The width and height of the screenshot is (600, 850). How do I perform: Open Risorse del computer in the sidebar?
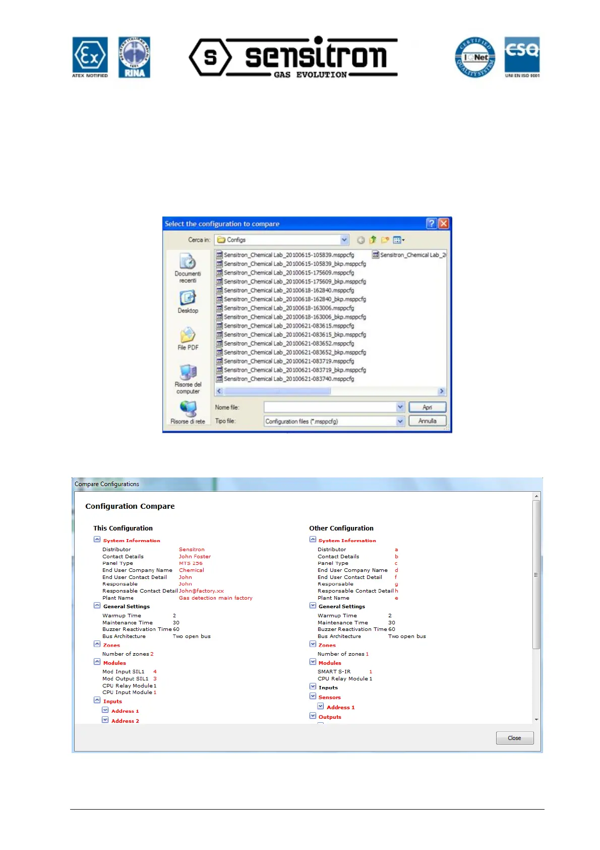click(188, 379)
